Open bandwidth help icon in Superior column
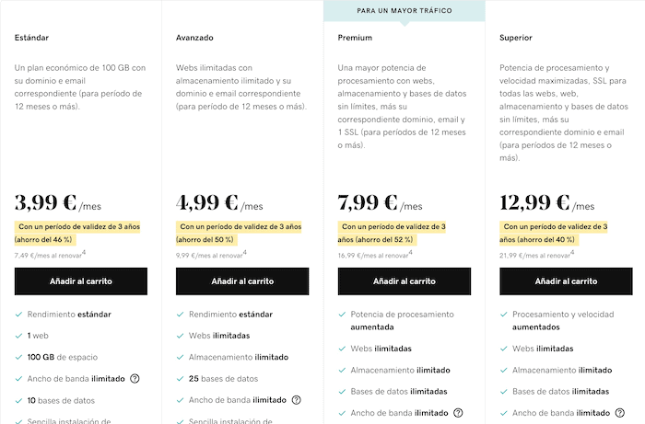The width and height of the screenshot is (645, 424). pyautogui.click(x=619, y=413)
